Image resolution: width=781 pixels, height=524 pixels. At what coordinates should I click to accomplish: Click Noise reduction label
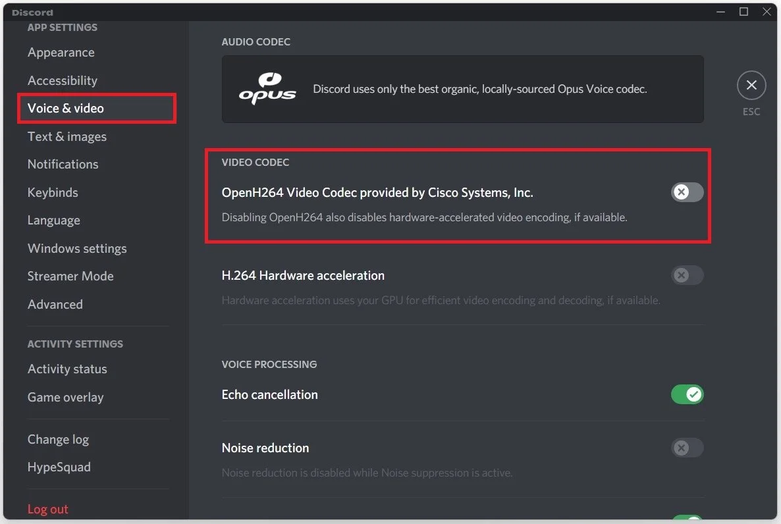pyautogui.click(x=265, y=448)
